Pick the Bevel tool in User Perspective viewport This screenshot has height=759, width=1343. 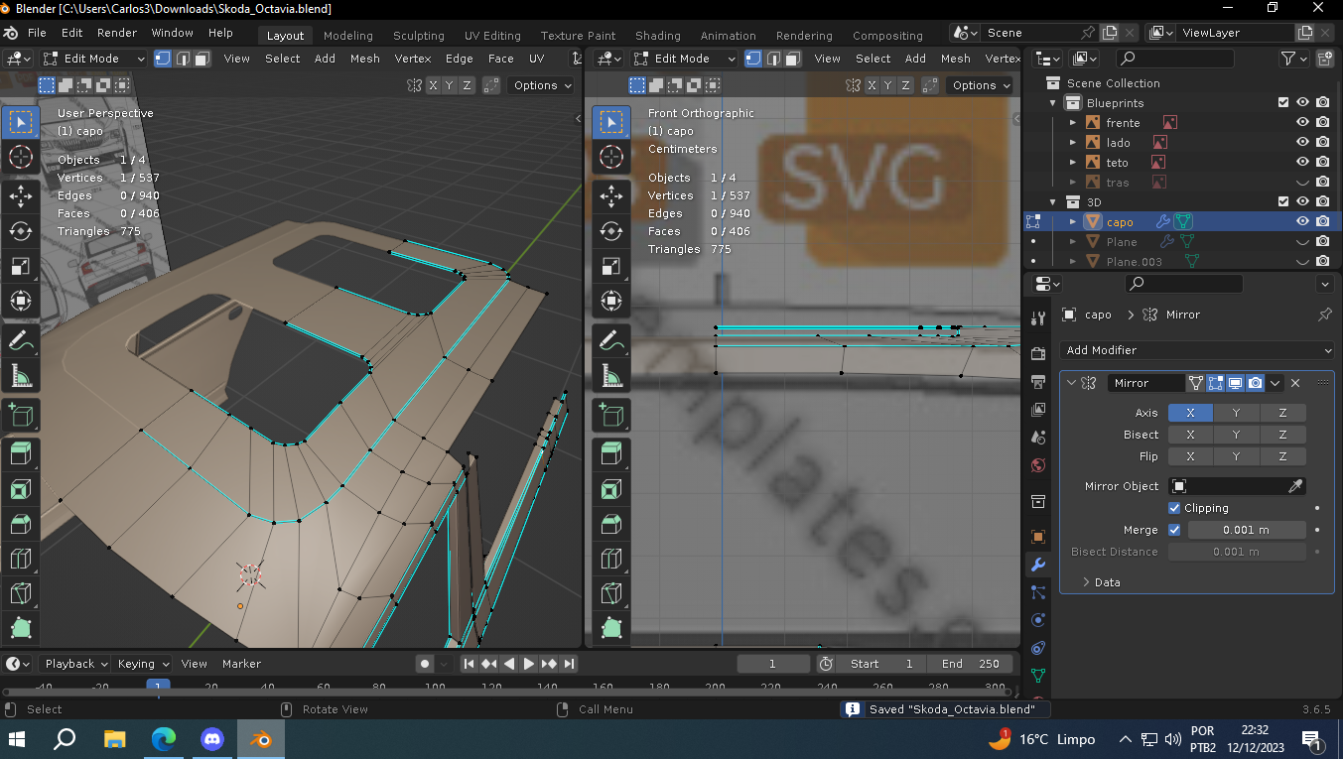(x=20, y=524)
